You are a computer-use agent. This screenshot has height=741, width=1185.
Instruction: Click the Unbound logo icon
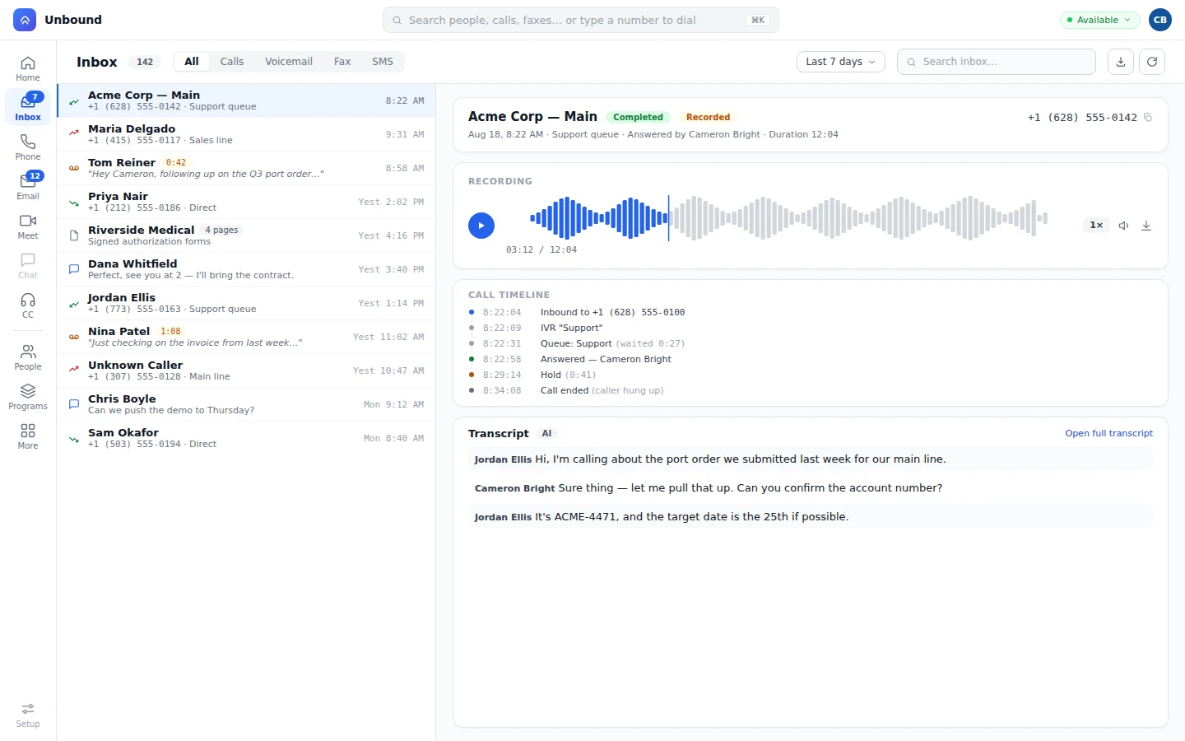25,20
